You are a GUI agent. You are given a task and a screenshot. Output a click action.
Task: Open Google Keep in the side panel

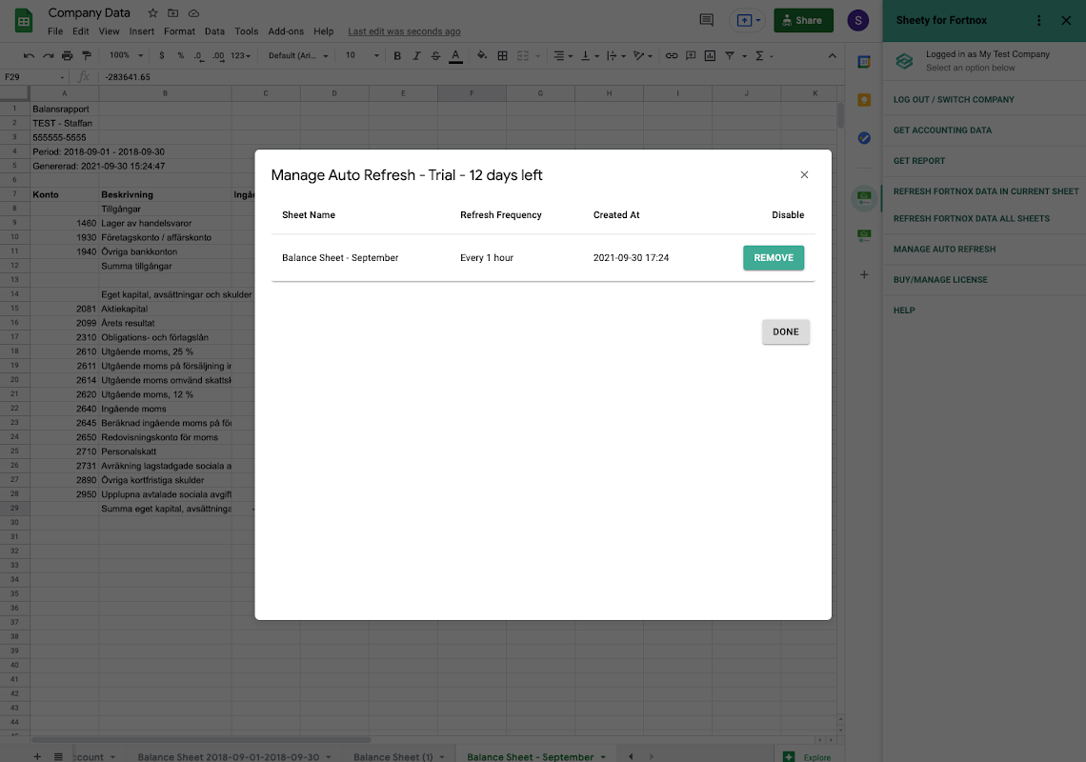click(864, 100)
